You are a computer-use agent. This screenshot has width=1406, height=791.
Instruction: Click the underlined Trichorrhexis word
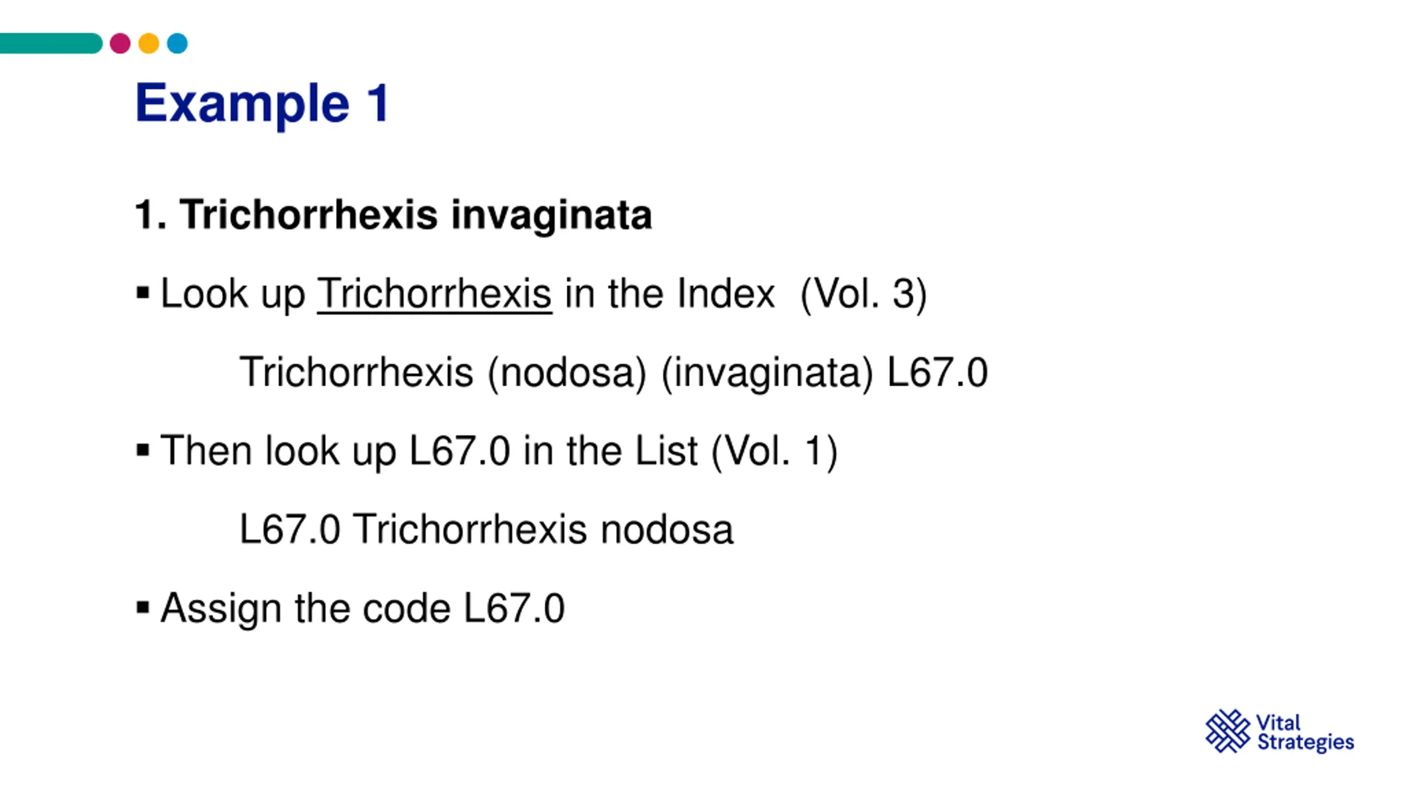434,294
